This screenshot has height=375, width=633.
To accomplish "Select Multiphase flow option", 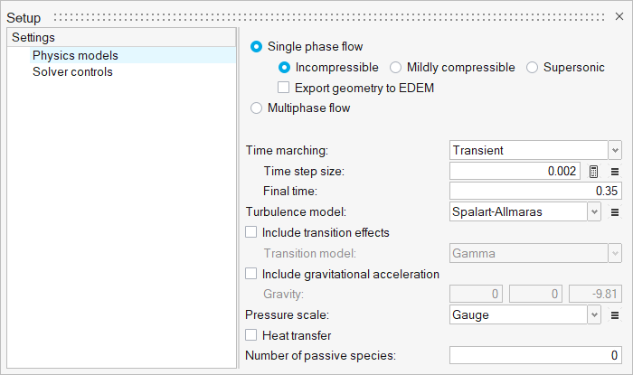I will [257, 108].
